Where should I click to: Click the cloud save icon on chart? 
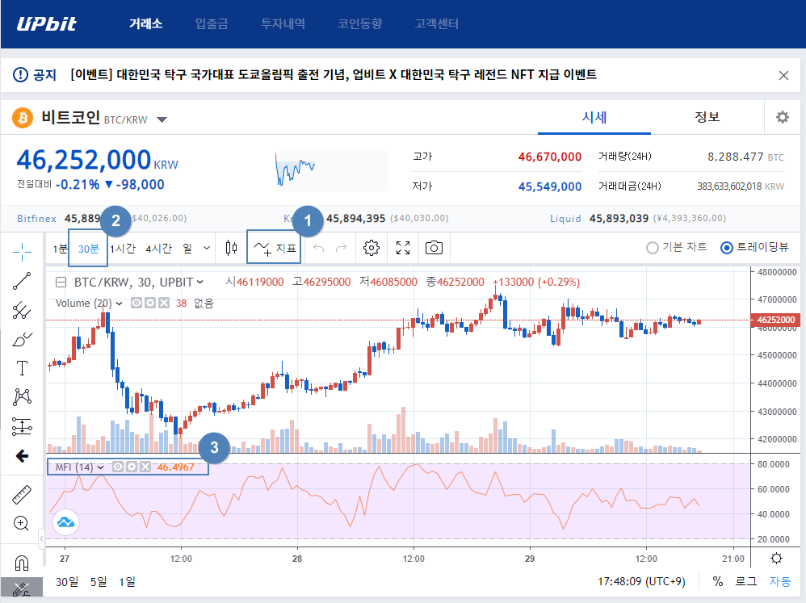point(65,522)
